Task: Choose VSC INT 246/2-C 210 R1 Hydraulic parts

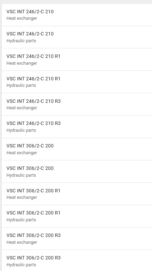Action: tap(77, 82)
